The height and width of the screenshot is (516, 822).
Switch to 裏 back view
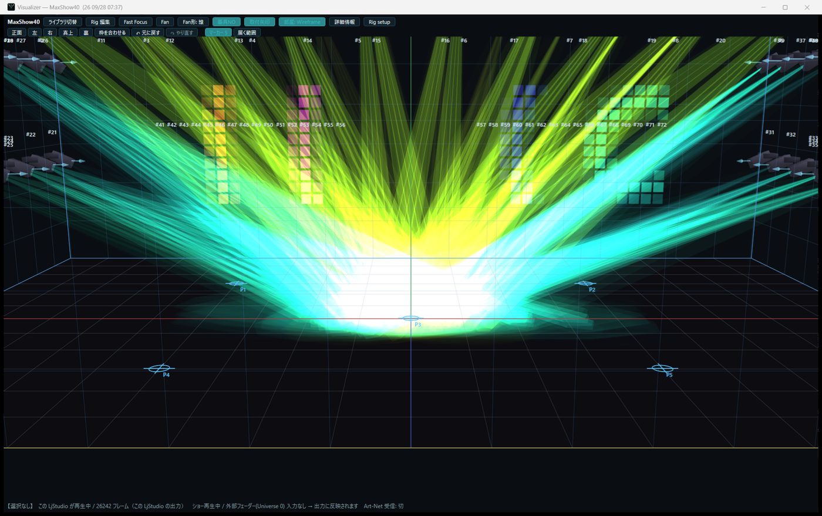[86, 32]
